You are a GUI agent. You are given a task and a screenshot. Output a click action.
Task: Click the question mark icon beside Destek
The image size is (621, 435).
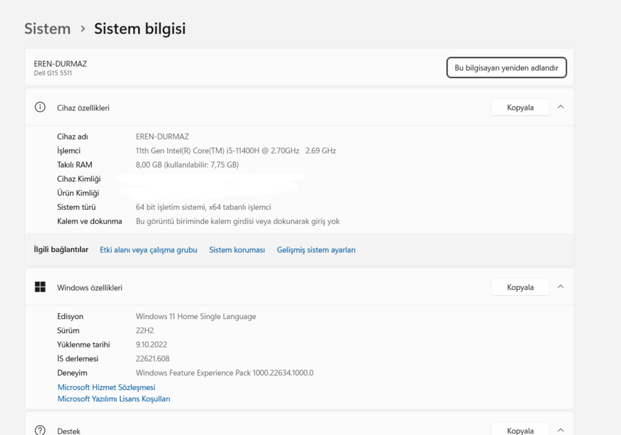click(x=40, y=430)
